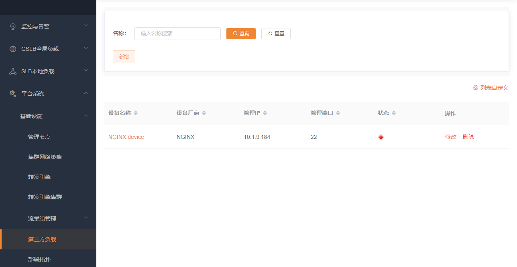The height and width of the screenshot is (267, 517).
Task: Focus the name search input field
Action: point(177,34)
